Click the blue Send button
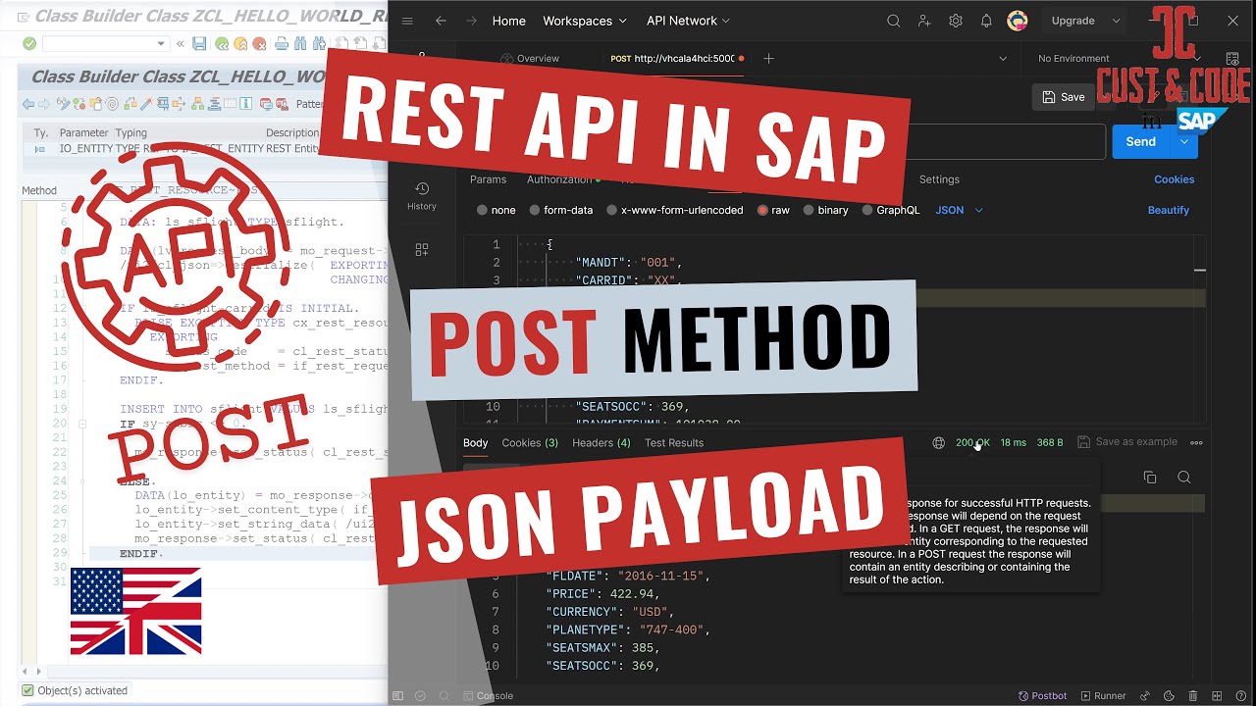 click(1140, 141)
